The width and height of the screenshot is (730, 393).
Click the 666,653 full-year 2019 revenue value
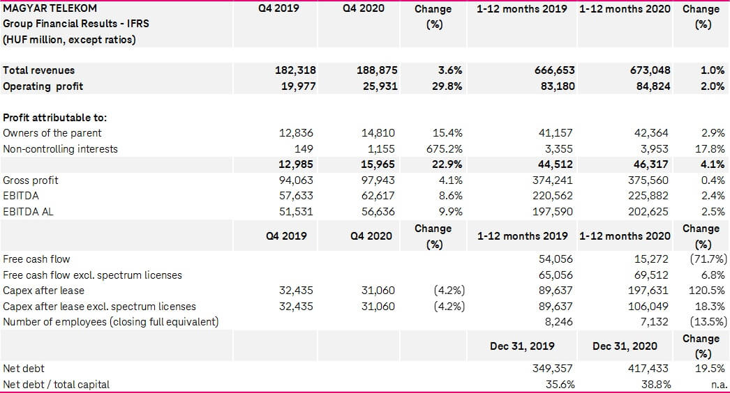(x=555, y=70)
